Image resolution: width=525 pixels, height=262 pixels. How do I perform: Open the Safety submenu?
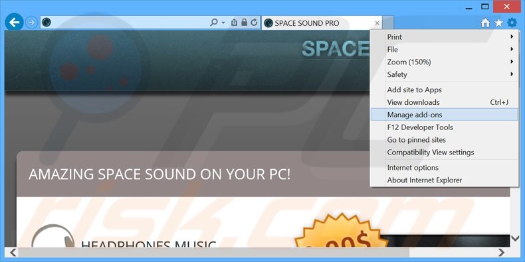(445, 74)
